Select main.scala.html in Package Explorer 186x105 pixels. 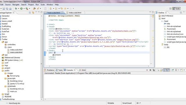coord(16,52)
